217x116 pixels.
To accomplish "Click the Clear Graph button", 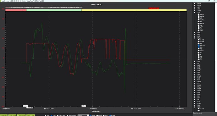I will (x=21, y=115).
